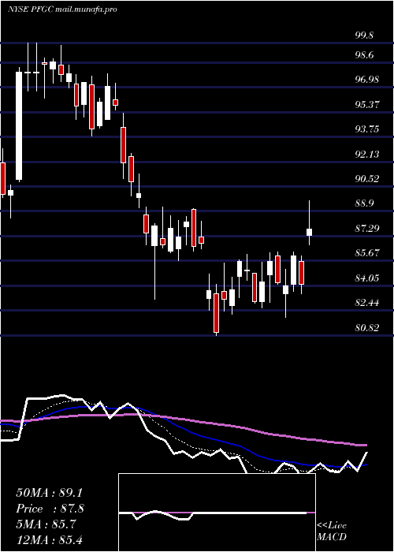Click the Price : 87.8 readout
Screen dimensions: 394x552
tap(50, 509)
